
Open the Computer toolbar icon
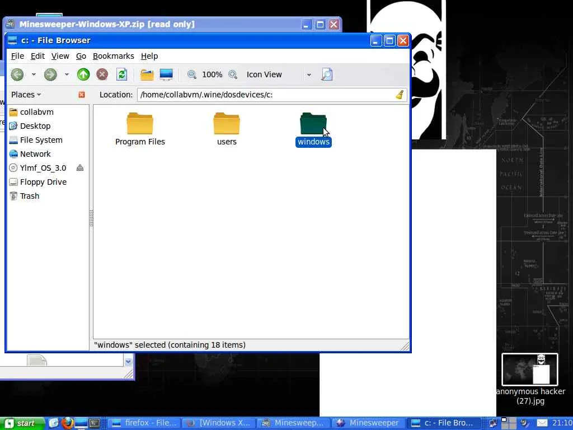click(166, 74)
